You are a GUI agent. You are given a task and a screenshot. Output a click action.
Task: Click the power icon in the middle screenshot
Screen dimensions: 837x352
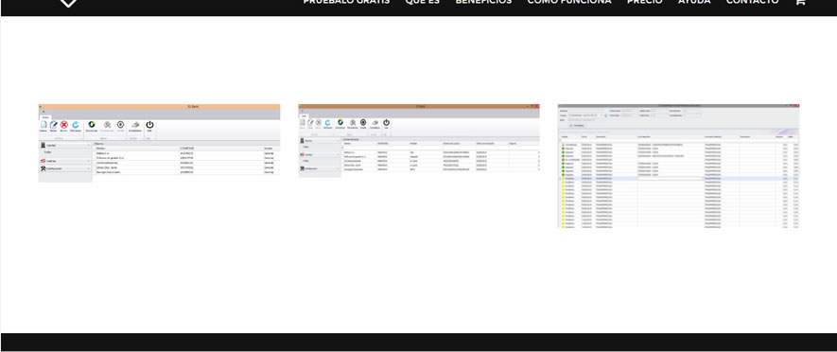pos(386,123)
